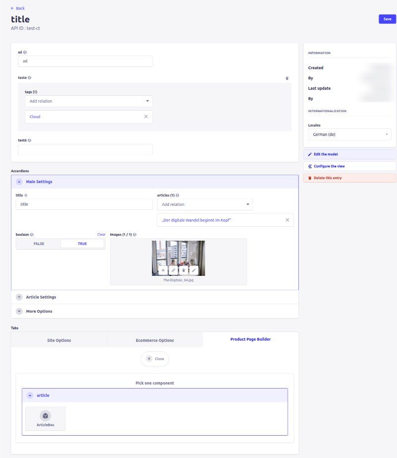Focus the test6 input field
The height and width of the screenshot is (458, 397).
pos(85,149)
